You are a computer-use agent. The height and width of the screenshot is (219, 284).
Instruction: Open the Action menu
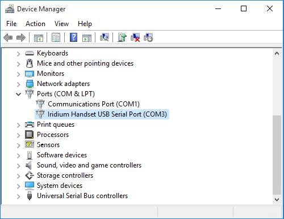point(35,24)
